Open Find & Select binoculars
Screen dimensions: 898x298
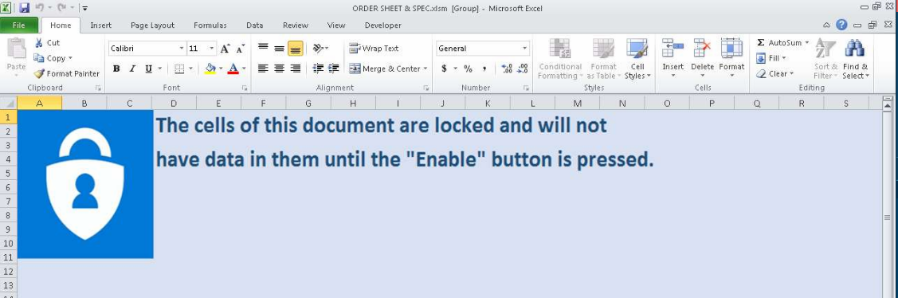tap(855, 60)
